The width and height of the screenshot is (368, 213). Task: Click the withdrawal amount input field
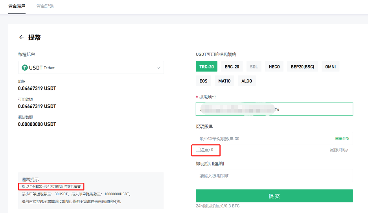259,139
